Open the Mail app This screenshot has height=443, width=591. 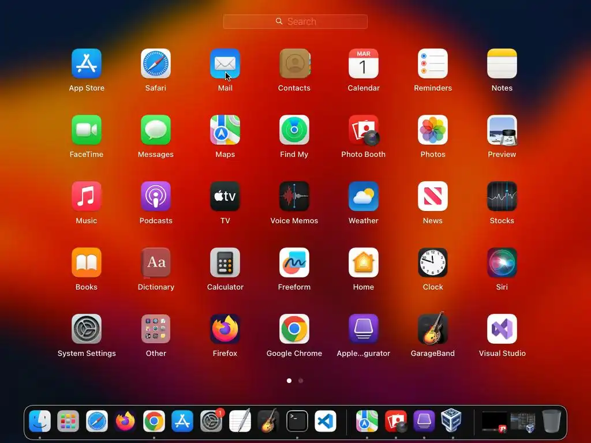coord(225,63)
